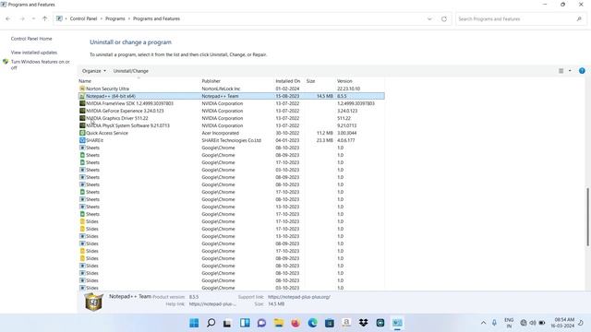Open taskbar Search
591x332 pixels.
(x=211, y=323)
